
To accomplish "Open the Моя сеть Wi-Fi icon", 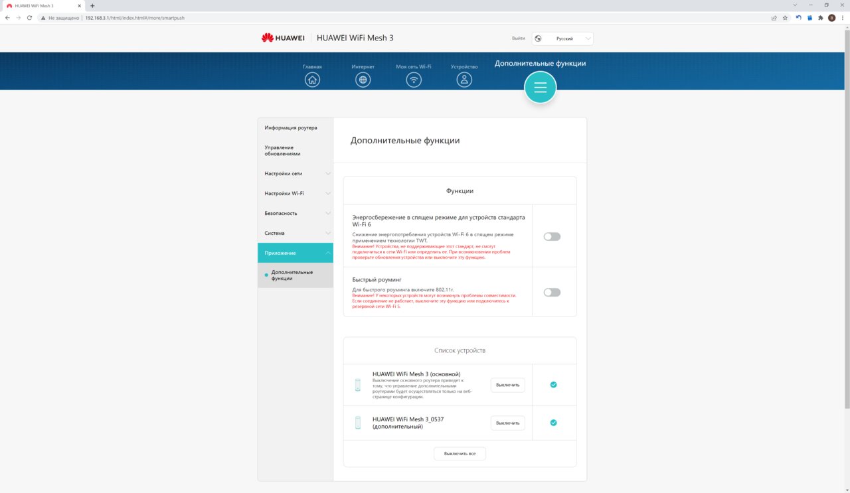I will pyautogui.click(x=414, y=80).
